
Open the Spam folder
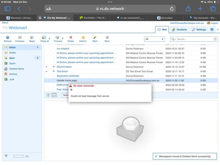point(22,63)
